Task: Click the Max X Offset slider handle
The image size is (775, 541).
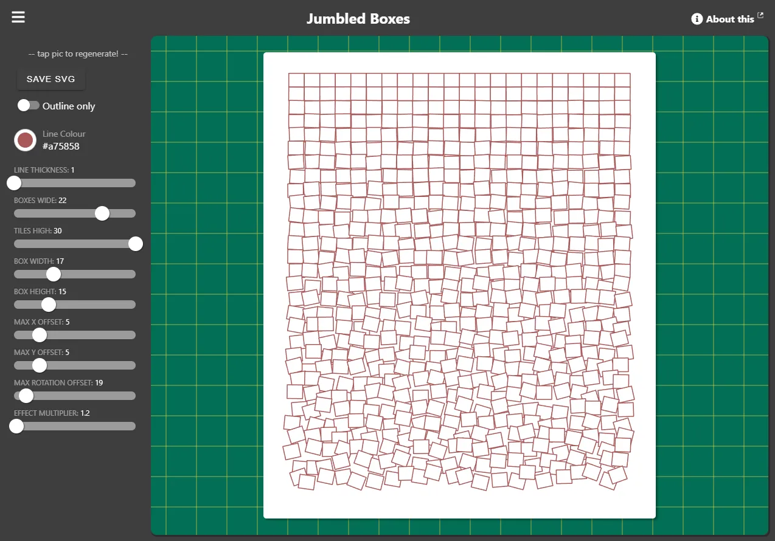Action: pos(40,335)
